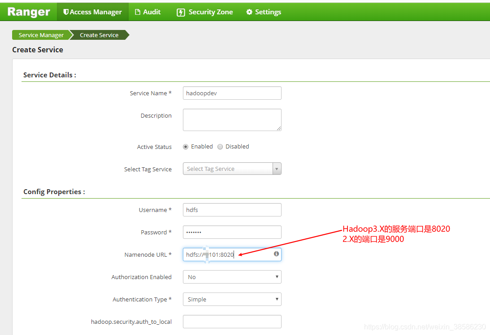The image size is (490, 335).
Task: Edit the Username field containing hdfs
Action: click(x=232, y=210)
